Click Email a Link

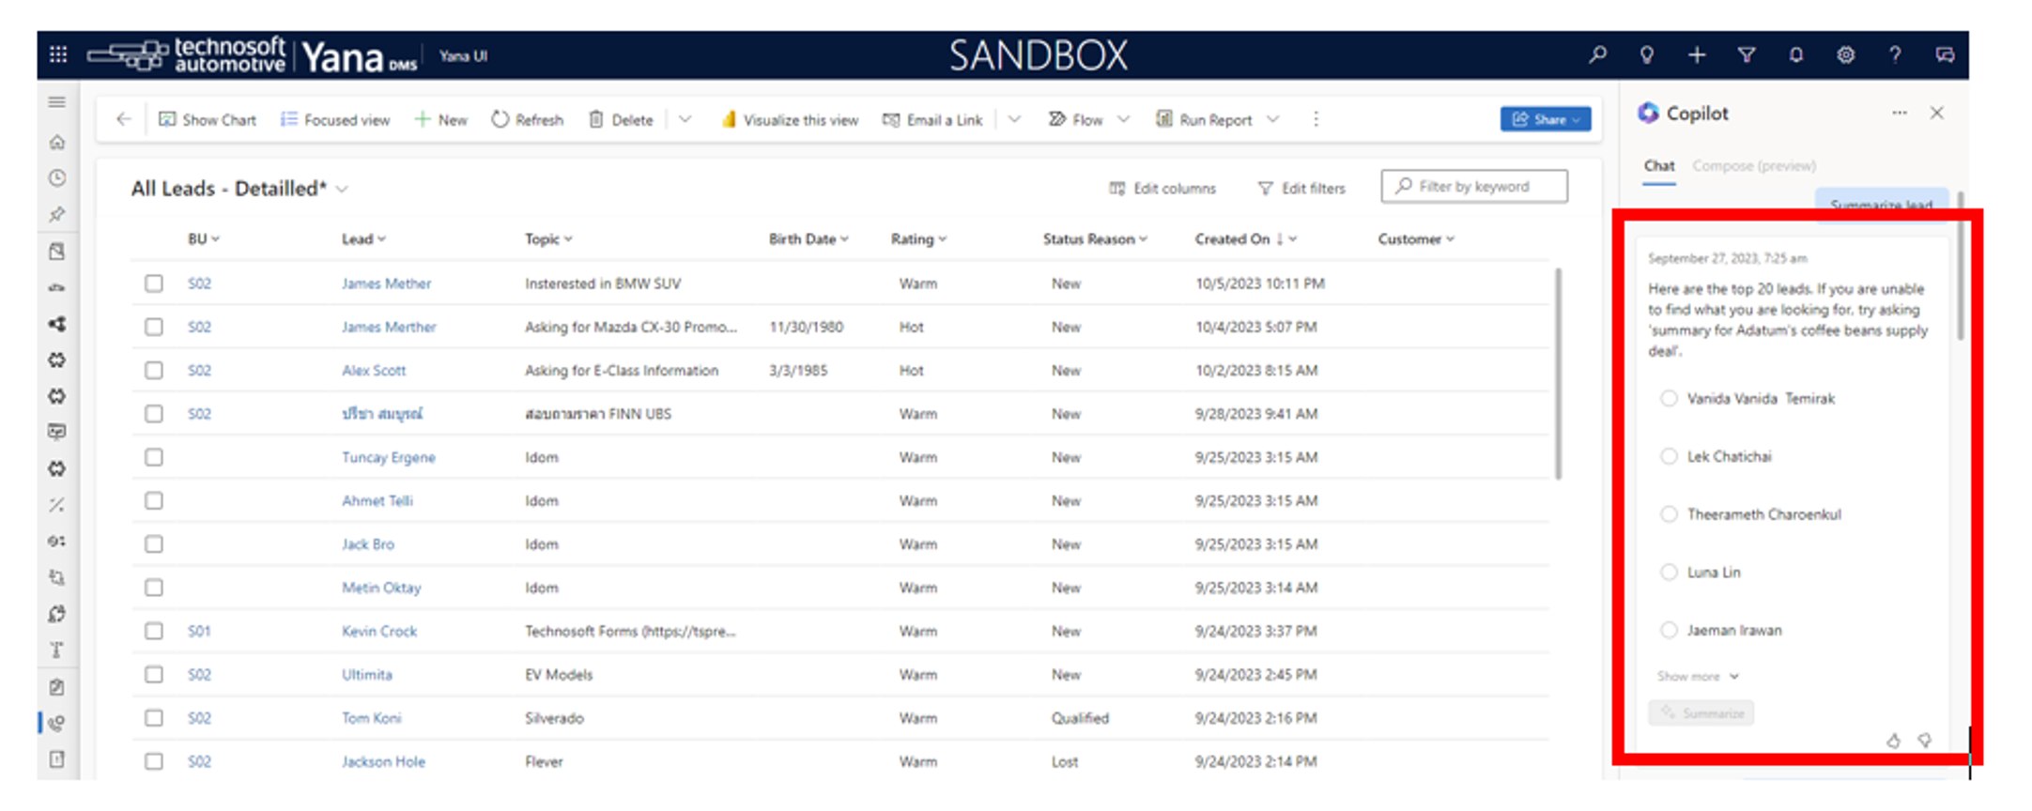point(932,119)
